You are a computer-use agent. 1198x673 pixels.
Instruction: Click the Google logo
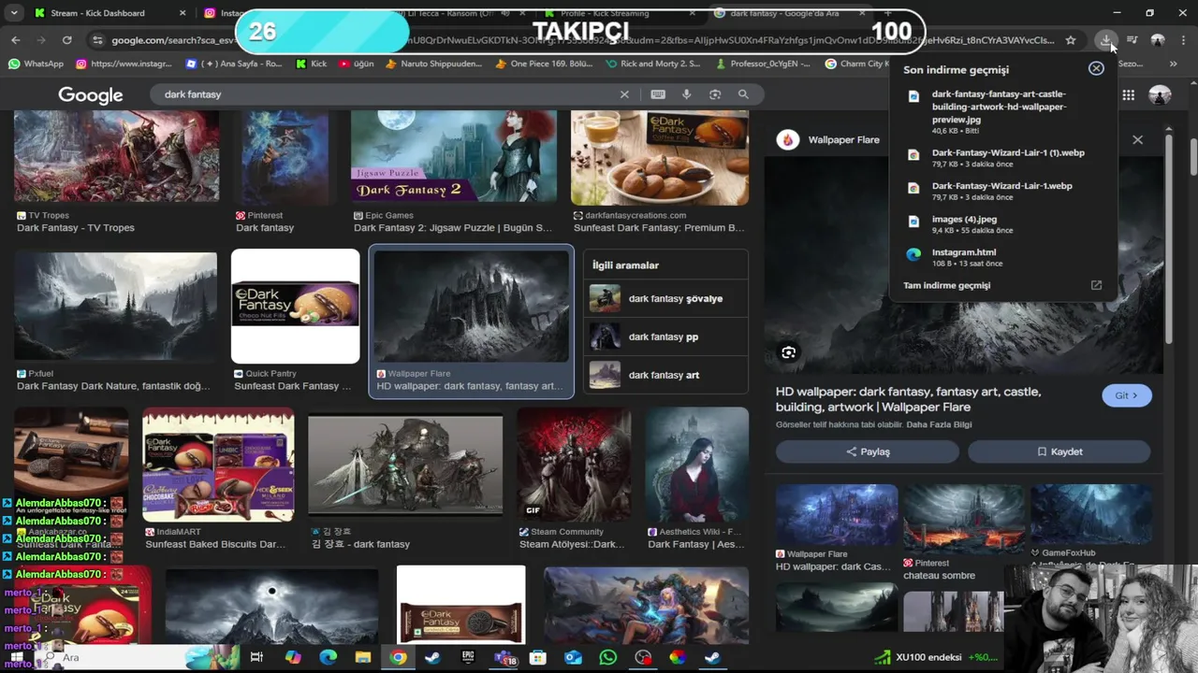pos(90,95)
